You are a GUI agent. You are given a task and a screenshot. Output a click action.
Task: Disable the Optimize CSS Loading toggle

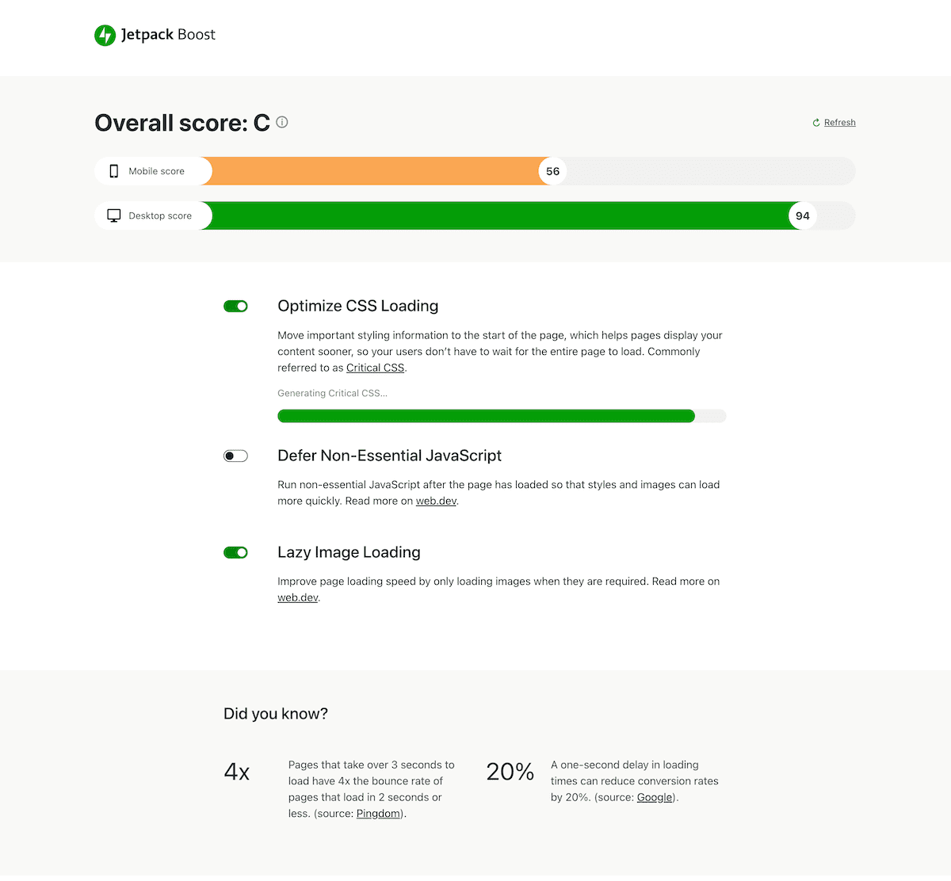[x=235, y=306]
